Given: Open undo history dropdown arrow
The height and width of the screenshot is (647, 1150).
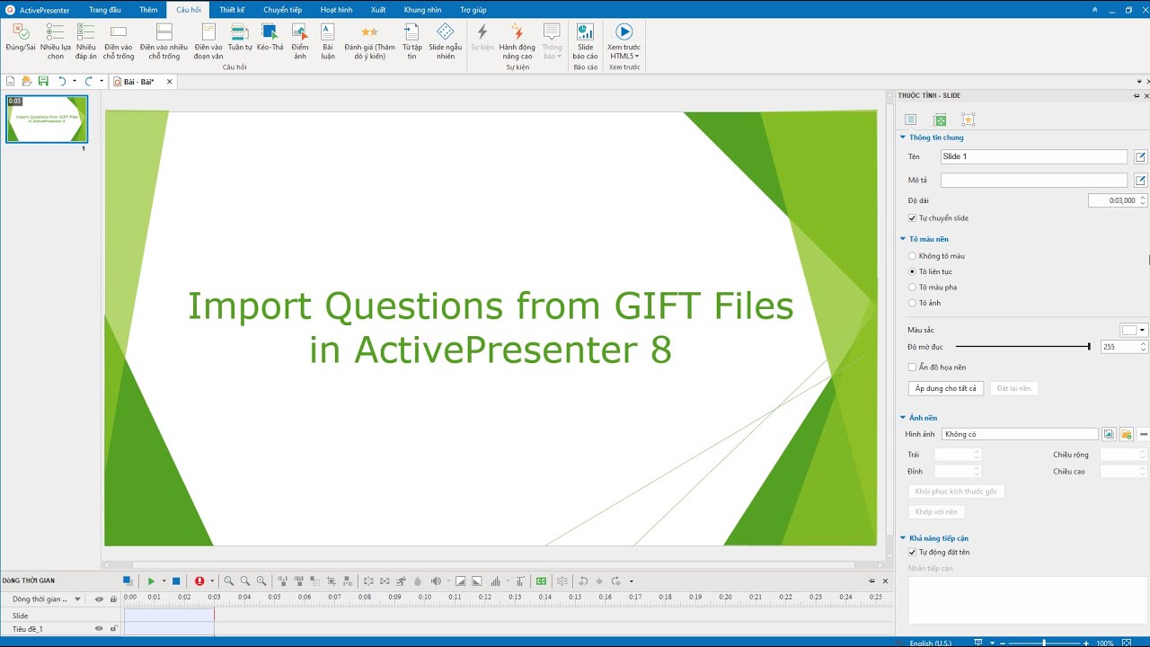Looking at the screenshot, I should [75, 81].
